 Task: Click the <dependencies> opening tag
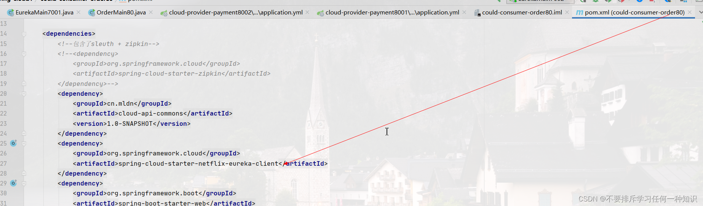click(x=69, y=34)
